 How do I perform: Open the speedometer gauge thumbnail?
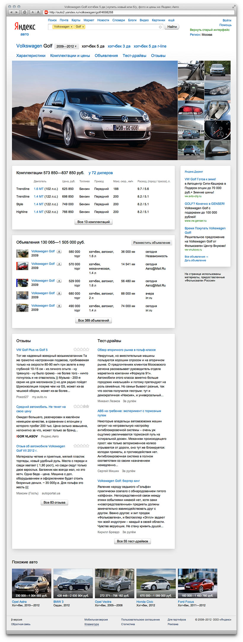pos(217,130)
